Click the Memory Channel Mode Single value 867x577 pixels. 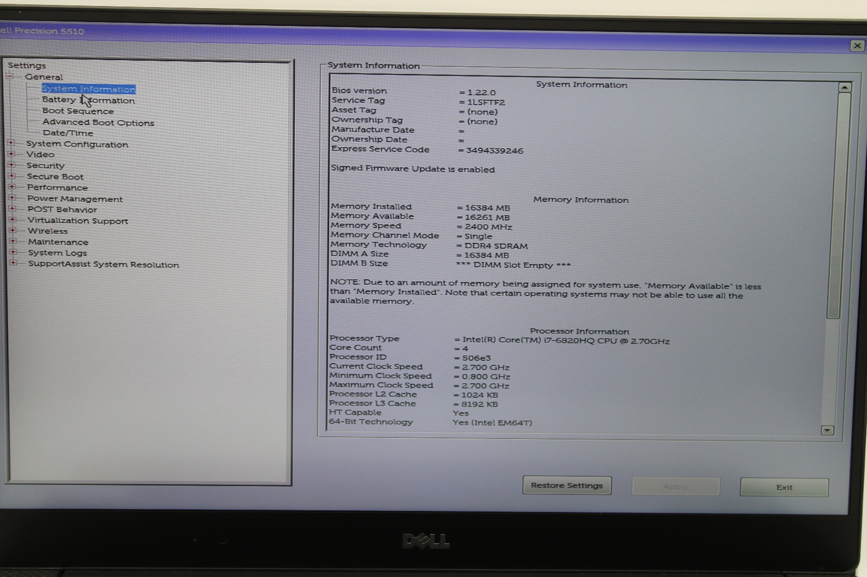pyautogui.click(x=478, y=237)
